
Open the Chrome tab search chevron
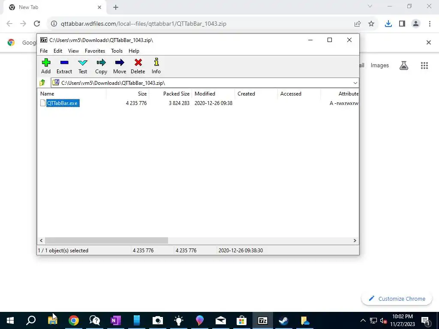click(370, 6)
